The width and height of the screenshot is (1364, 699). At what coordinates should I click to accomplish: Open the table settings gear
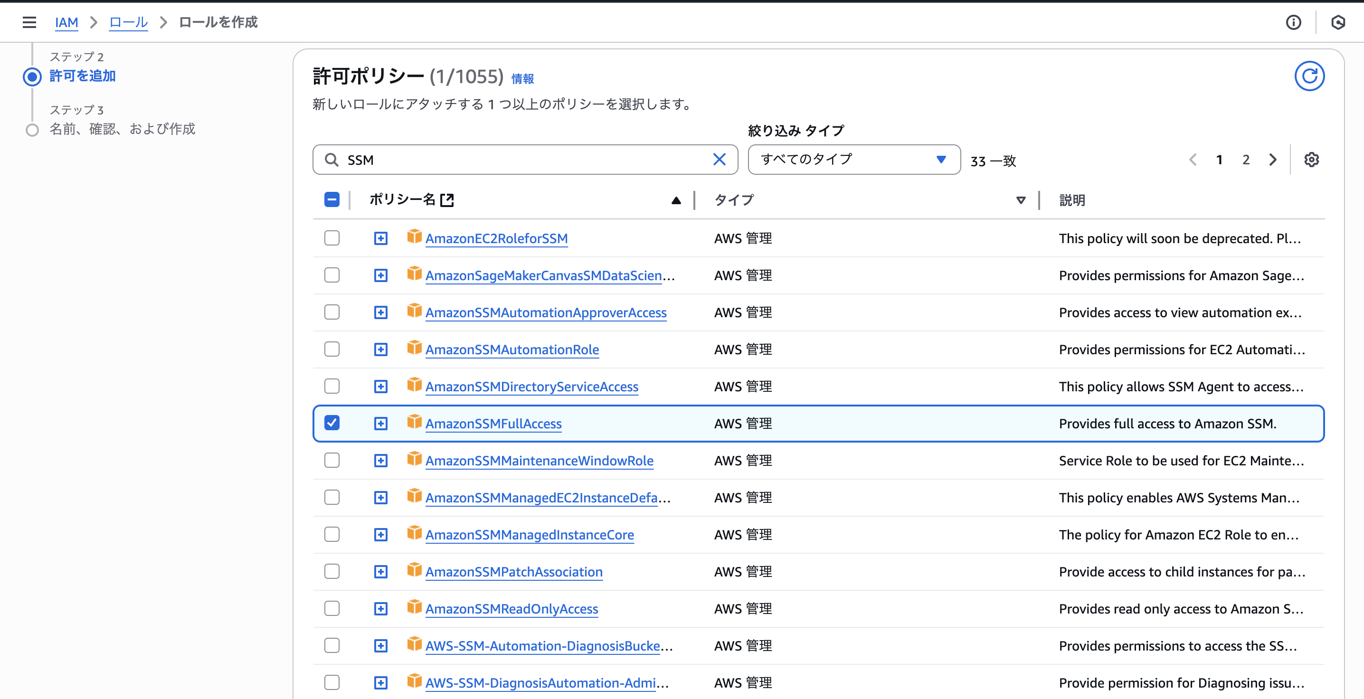point(1312,160)
